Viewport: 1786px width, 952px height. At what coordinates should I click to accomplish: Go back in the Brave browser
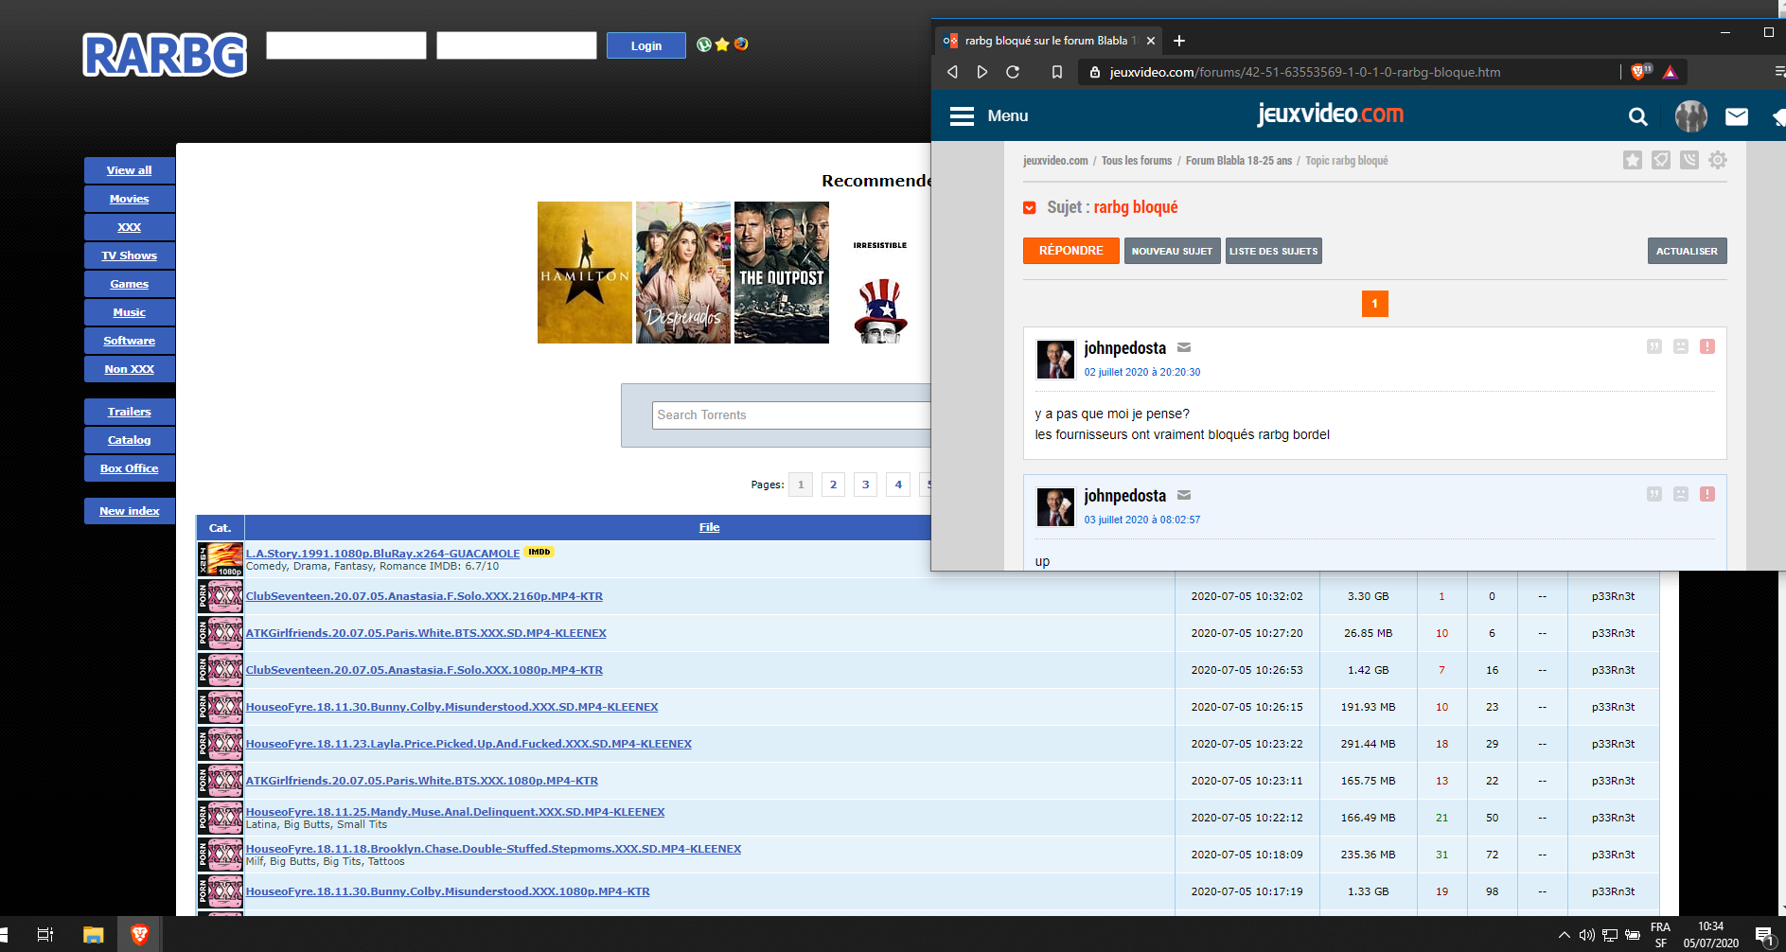952,72
